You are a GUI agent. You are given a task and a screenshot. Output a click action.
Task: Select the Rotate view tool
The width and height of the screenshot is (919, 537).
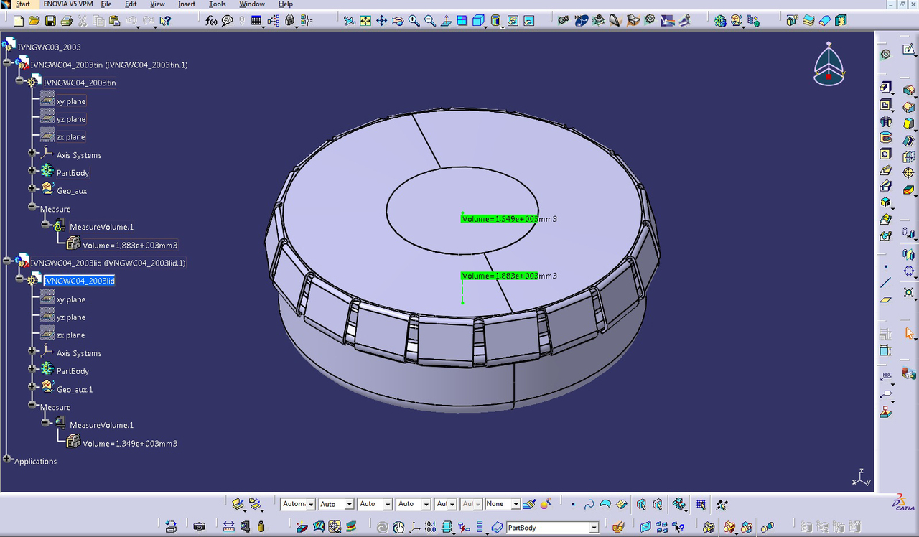click(398, 21)
